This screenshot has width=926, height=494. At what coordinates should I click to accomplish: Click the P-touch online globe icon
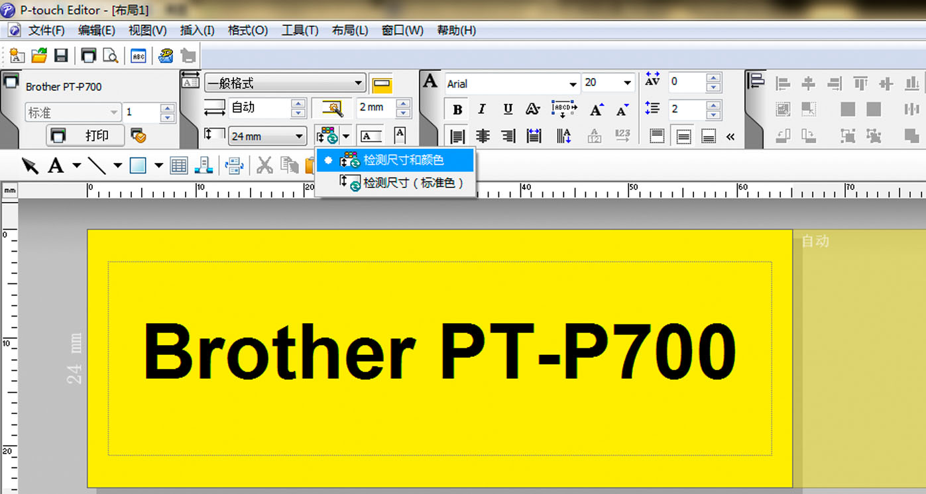pyautogui.click(x=166, y=56)
